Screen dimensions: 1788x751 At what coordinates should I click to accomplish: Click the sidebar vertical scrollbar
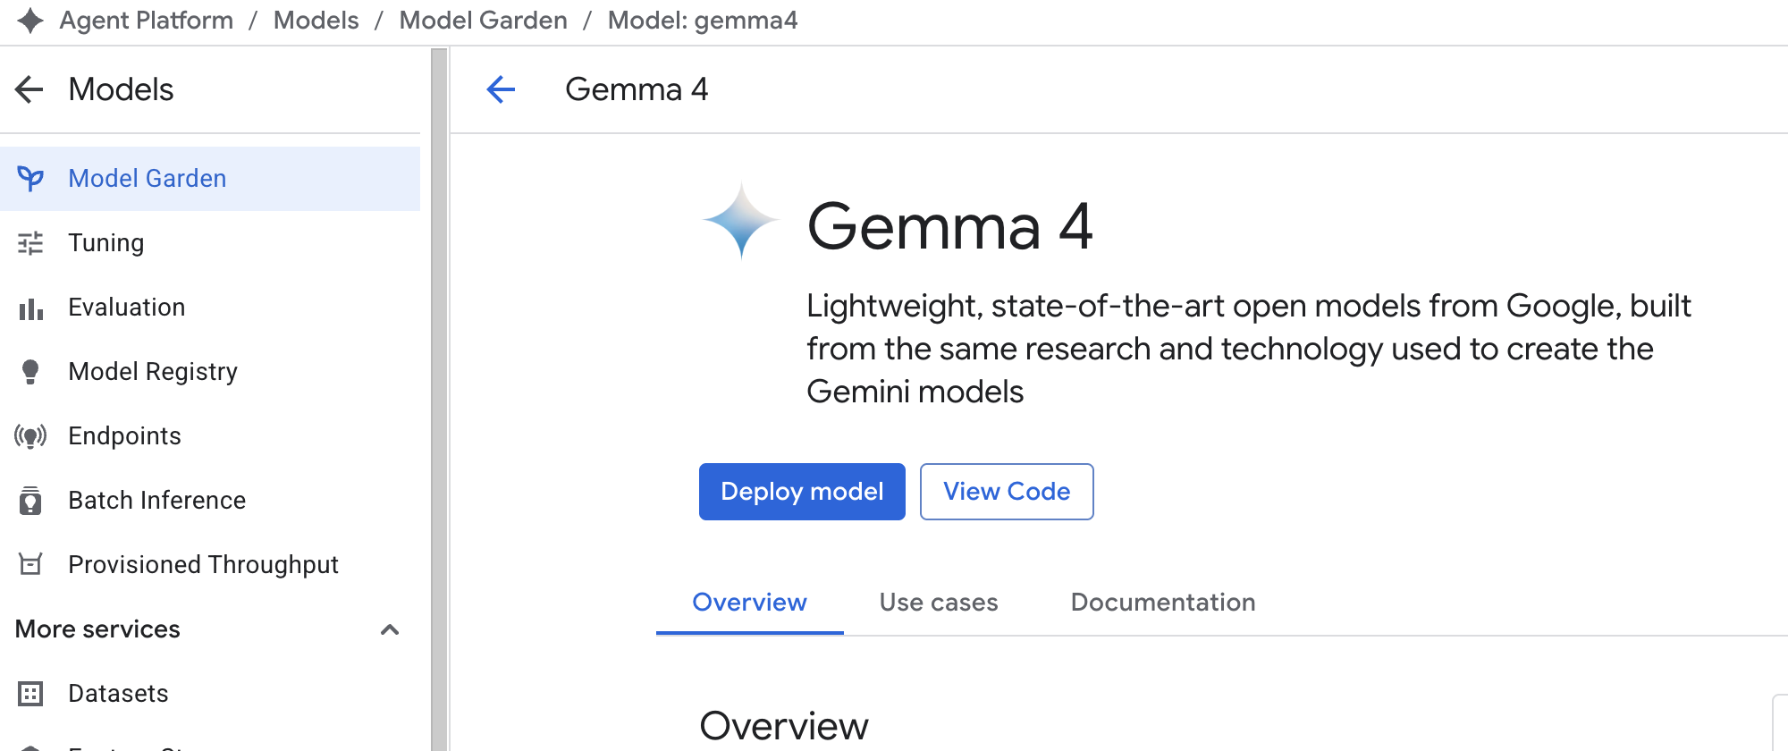(x=439, y=399)
